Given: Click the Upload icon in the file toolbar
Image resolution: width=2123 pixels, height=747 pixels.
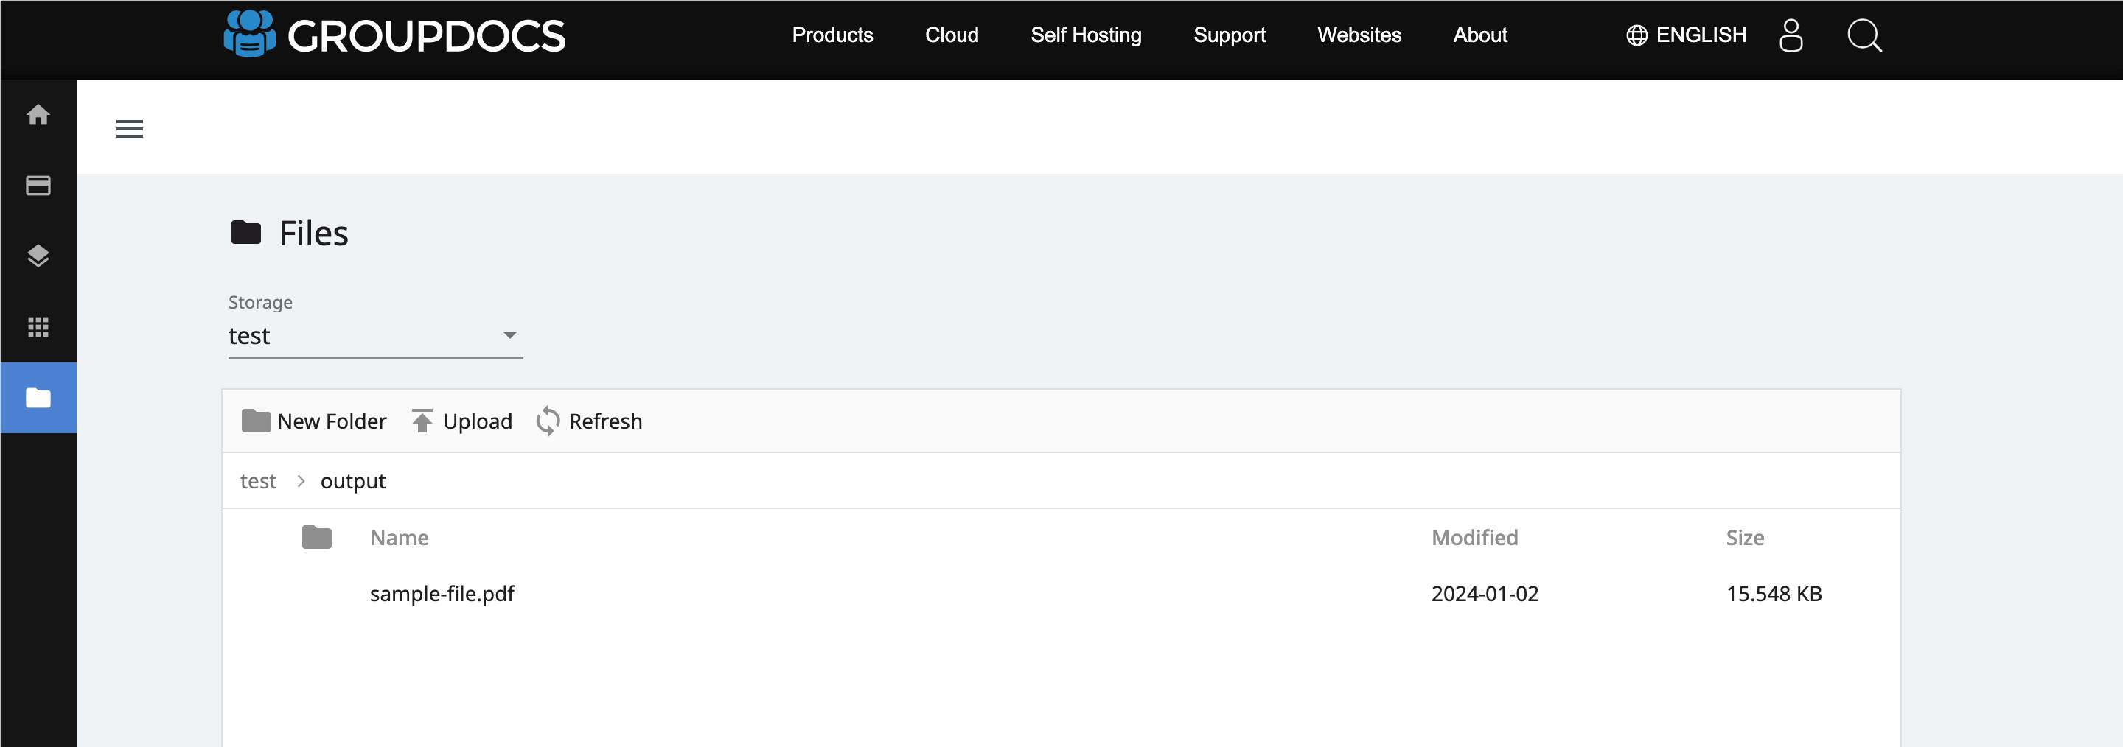Looking at the screenshot, I should [x=423, y=420].
